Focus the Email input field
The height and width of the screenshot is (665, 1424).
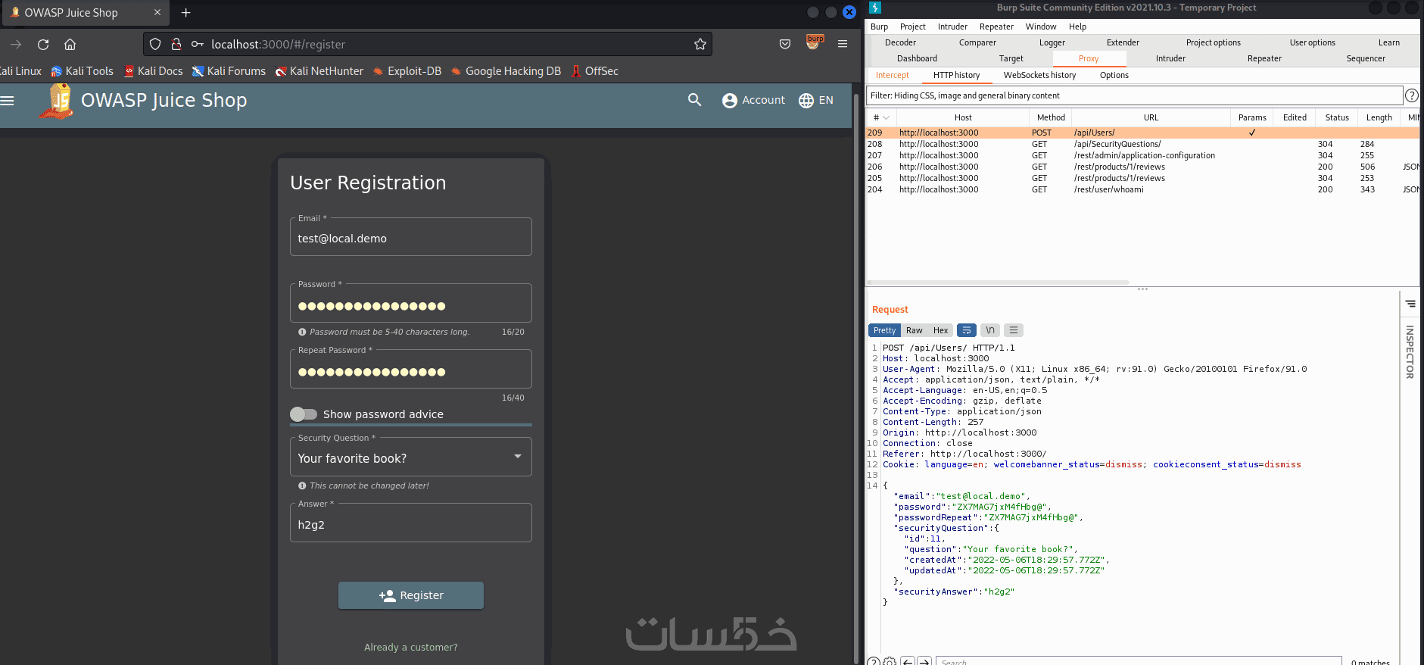click(x=411, y=238)
